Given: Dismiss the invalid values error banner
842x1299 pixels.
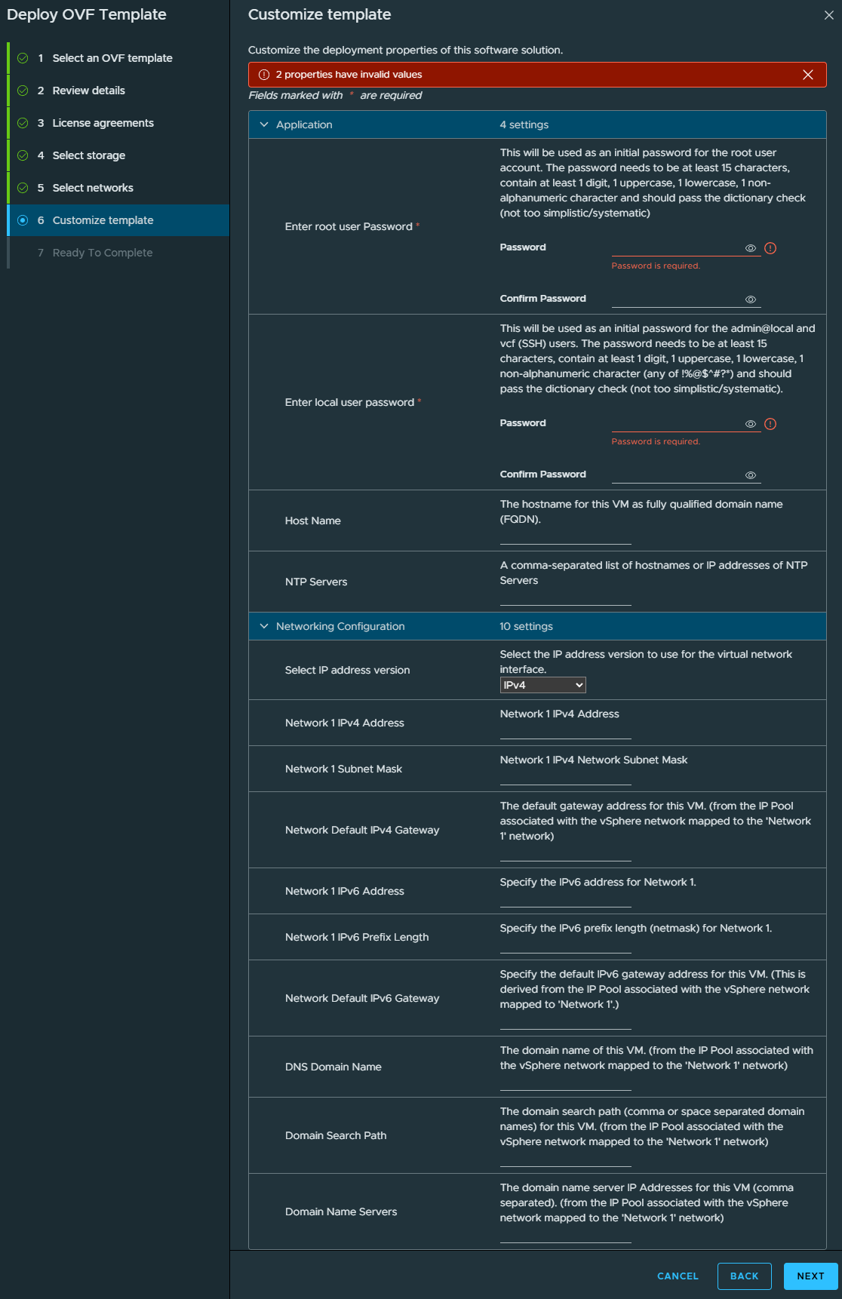Looking at the screenshot, I should (x=808, y=75).
